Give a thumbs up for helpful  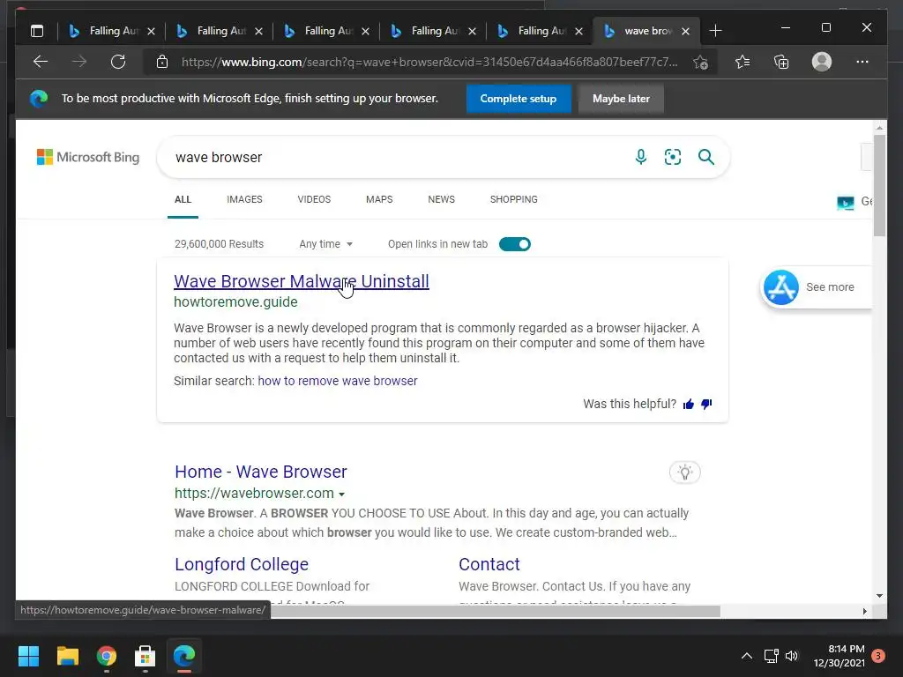pyautogui.click(x=689, y=404)
